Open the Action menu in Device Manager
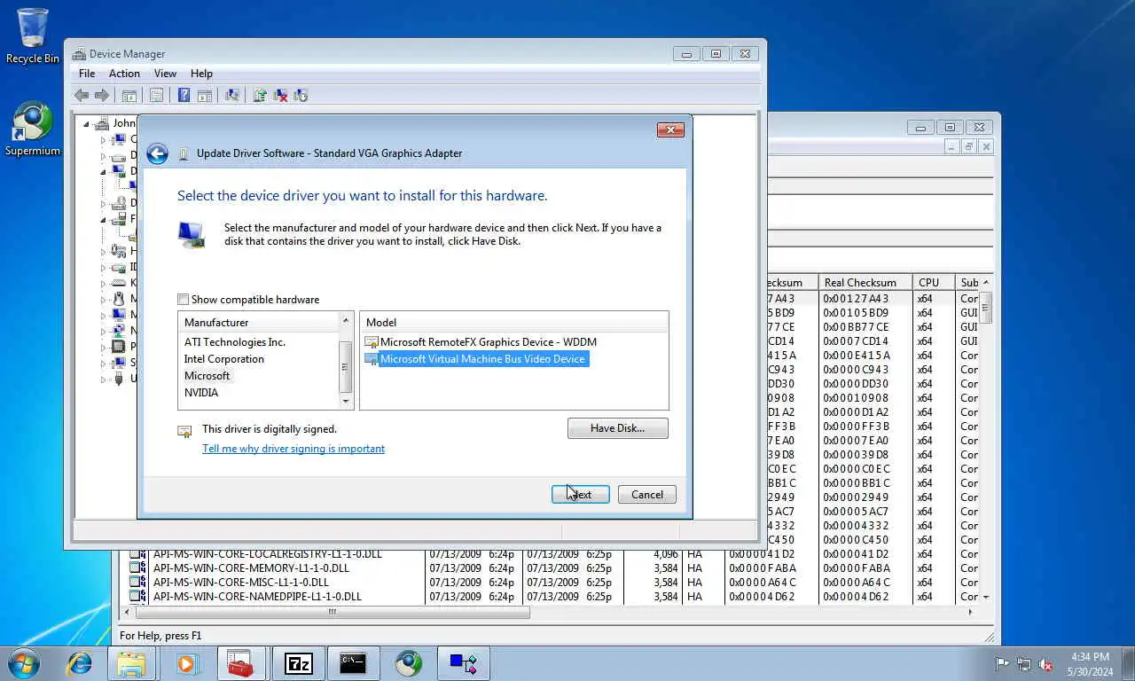This screenshot has width=1135, height=681. point(124,74)
